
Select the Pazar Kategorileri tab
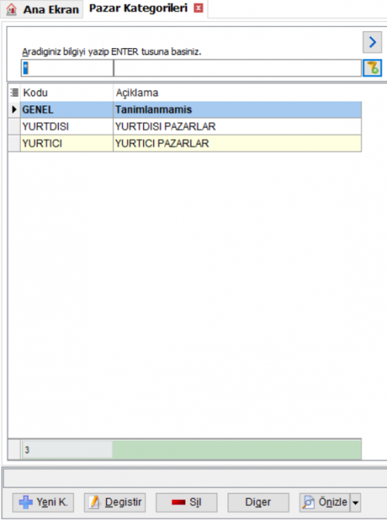139,9
